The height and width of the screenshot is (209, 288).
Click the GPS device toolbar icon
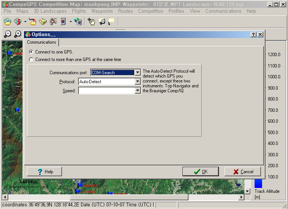coord(63,21)
